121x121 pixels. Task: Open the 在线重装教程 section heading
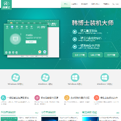point(8,112)
